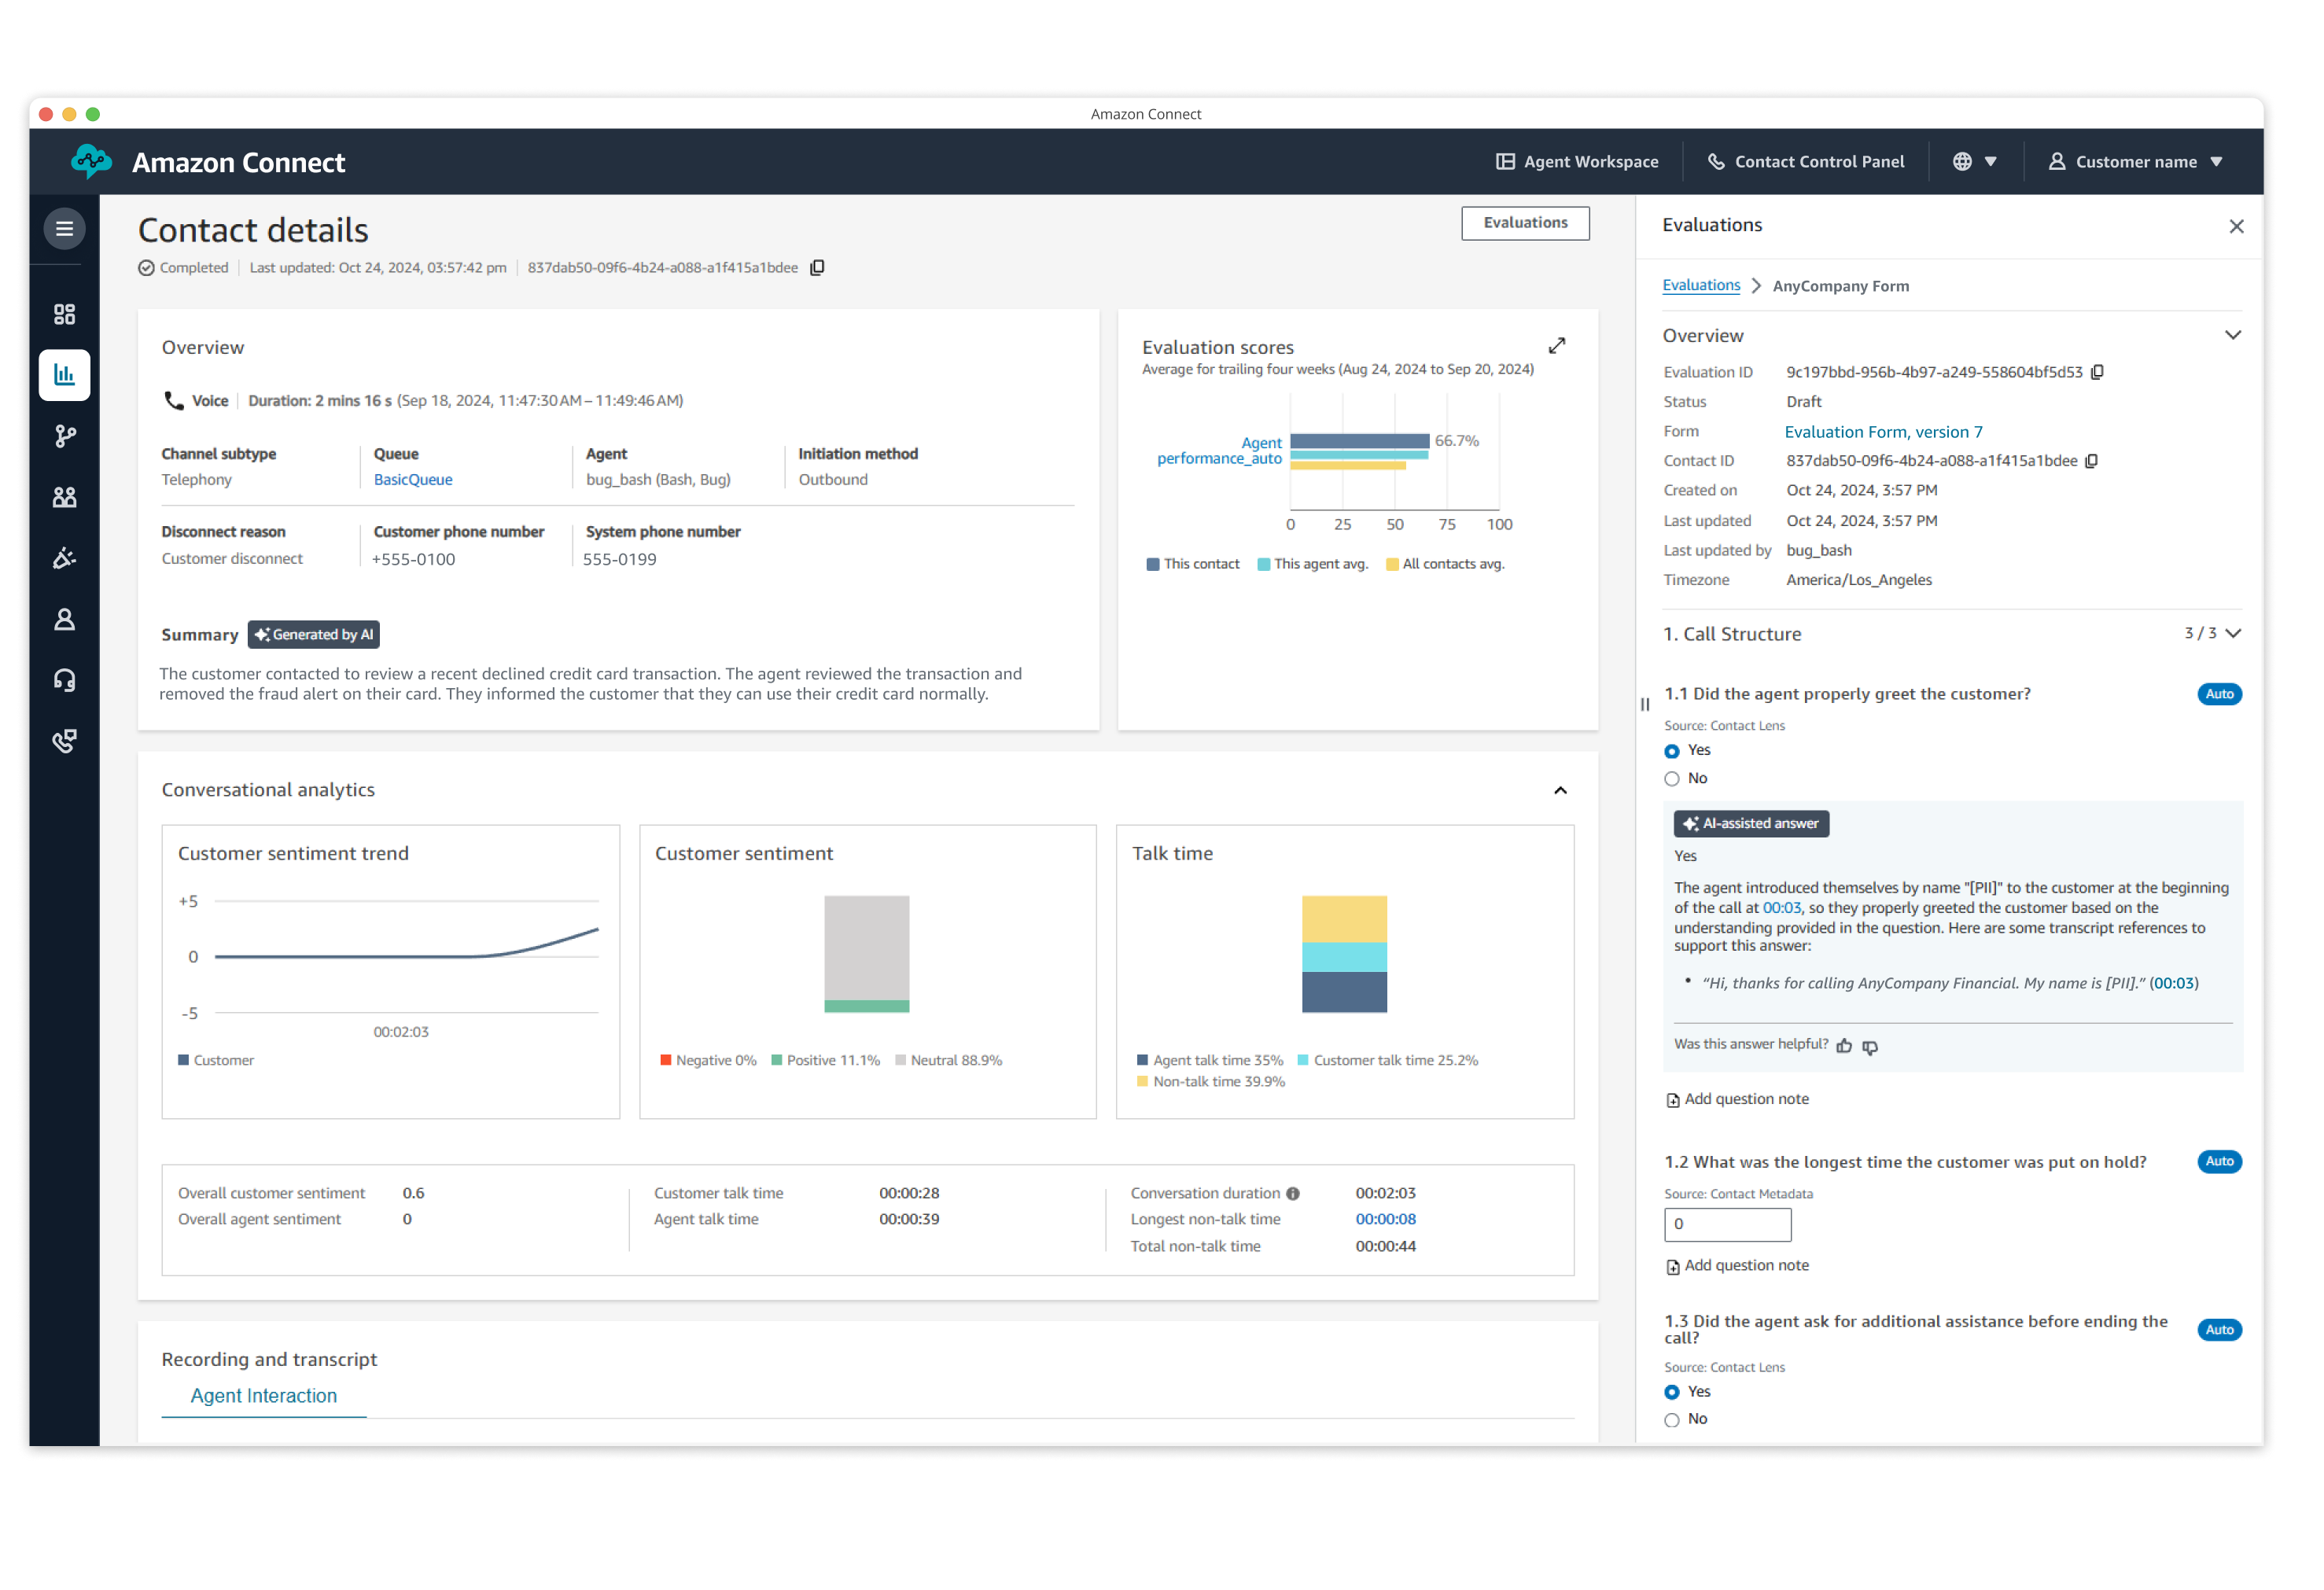Collapse the Conversational analytics section
Image resolution: width=2324 pixels, height=1590 pixels.
click(1561, 790)
